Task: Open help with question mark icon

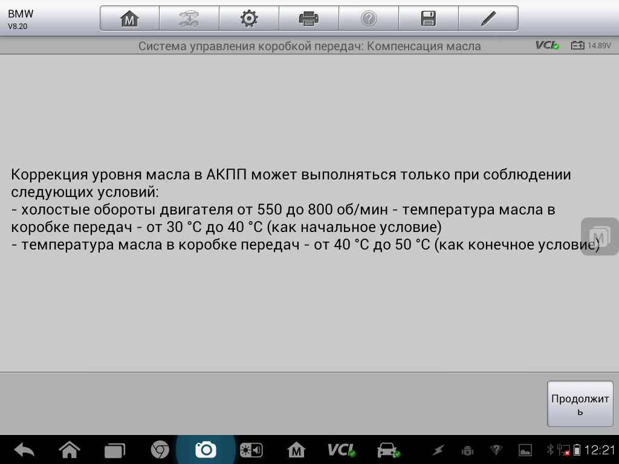Action: 368,19
